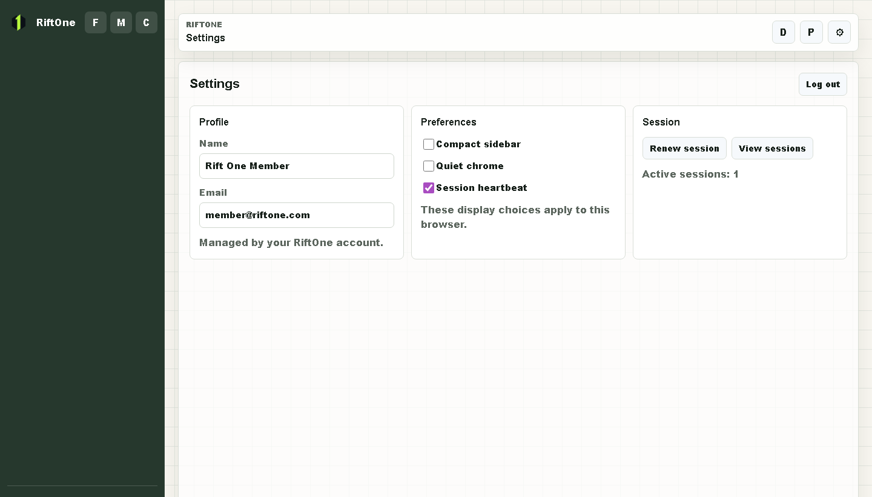Screen dimensions: 872x497
Task: Open the F sidebar shortcut
Action: coord(96,22)
